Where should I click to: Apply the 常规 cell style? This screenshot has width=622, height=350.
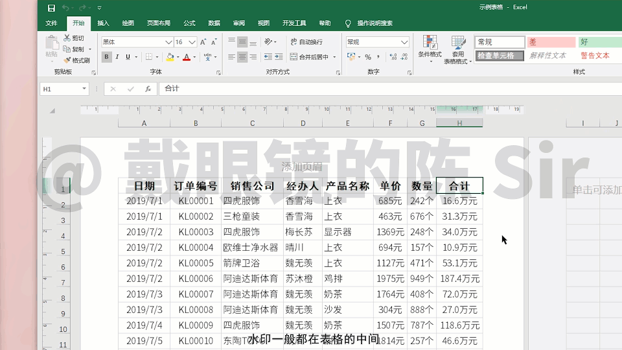[x=500, y=42]
